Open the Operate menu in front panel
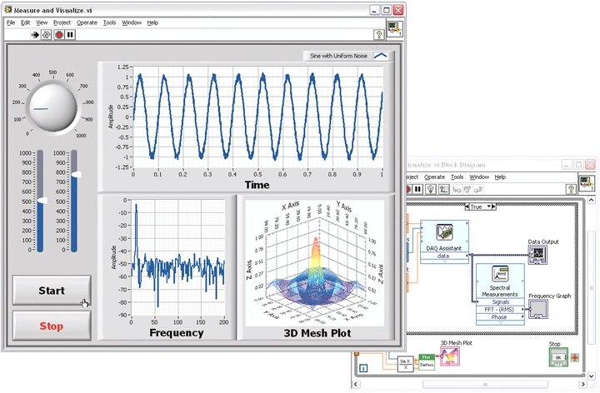Viewport: 600px width, 393px height. 87,22
